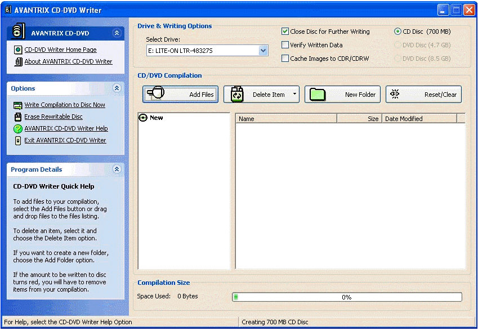Viewport: 478px width, 331px height.
Task: Enable Verify Written Data checkbox
Action: coord(285,45)
